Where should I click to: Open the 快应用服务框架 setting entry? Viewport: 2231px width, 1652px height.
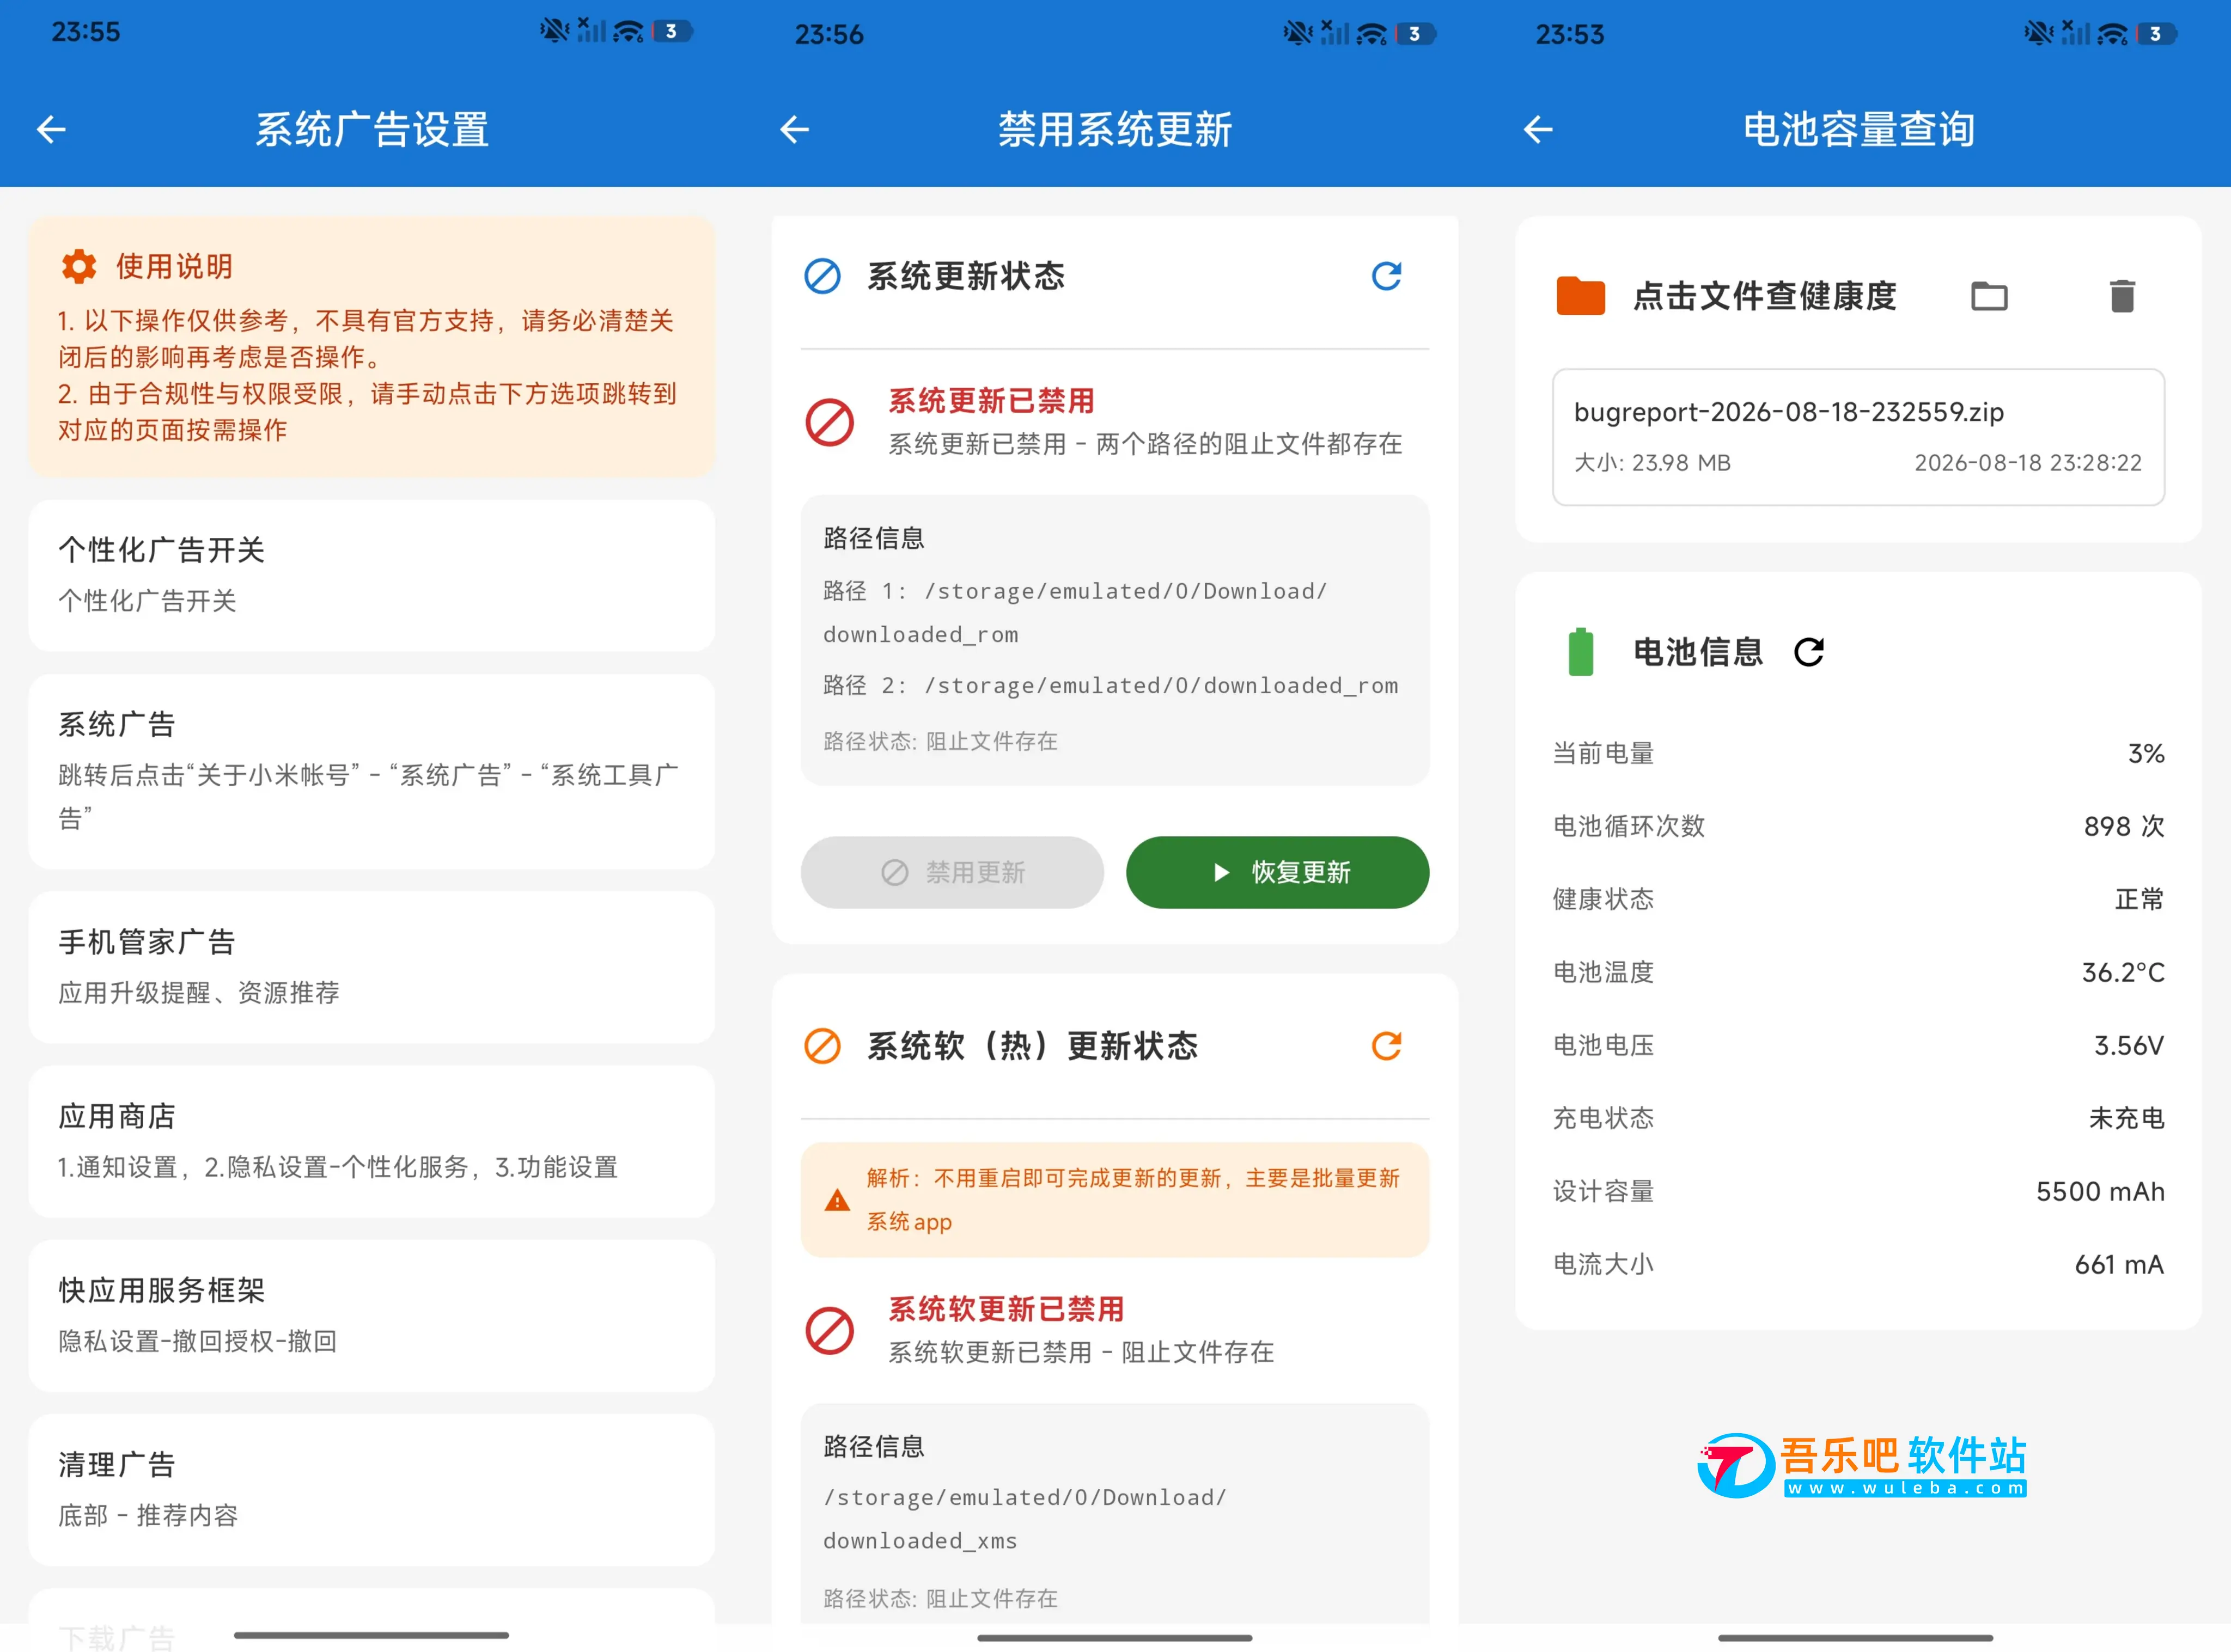[371, 1315]
